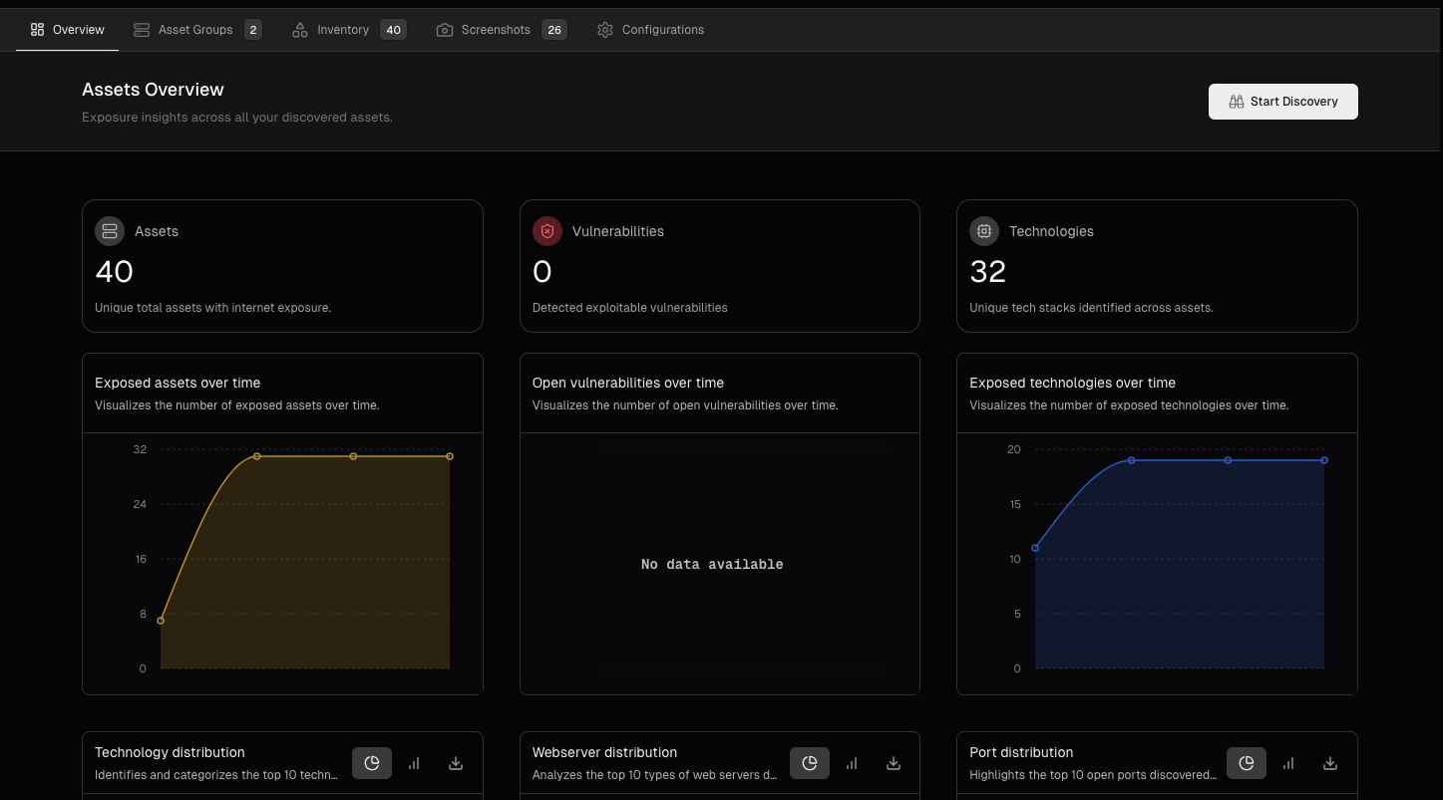Click the 'Assets Overview' heading
This screenshot has width=1443, height=800.
pyautogui.click(x=153, y=90)
